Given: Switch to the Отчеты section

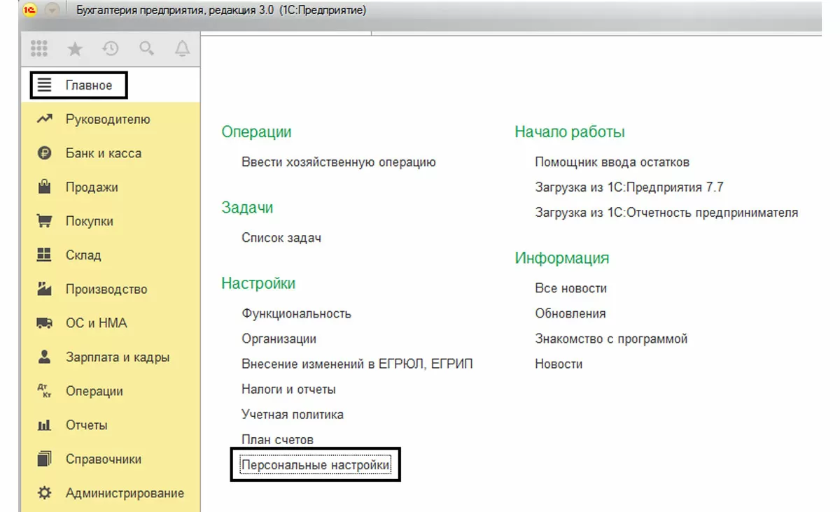Looking at the screenshot, I should click(x=87, y=425).
